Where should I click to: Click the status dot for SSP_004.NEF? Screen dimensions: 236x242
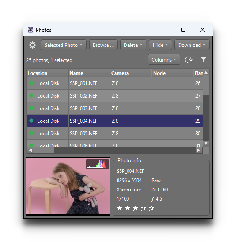[x=31, y=121]
